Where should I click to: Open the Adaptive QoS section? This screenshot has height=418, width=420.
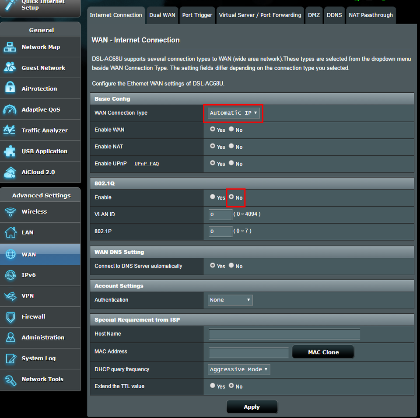(41, 109)
